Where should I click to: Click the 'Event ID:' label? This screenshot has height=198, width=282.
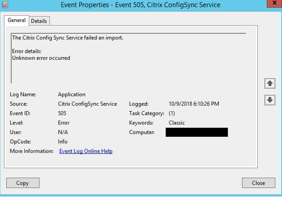pyautogui.click(x=20, y=113)
